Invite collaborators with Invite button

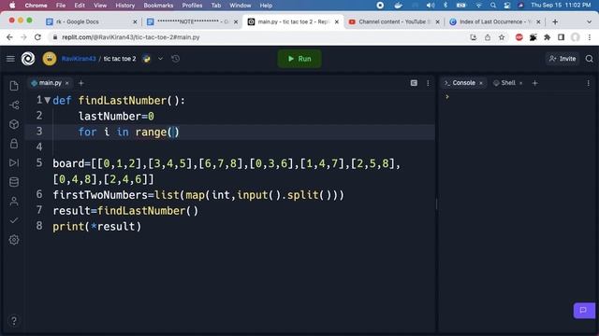(562, 59)
